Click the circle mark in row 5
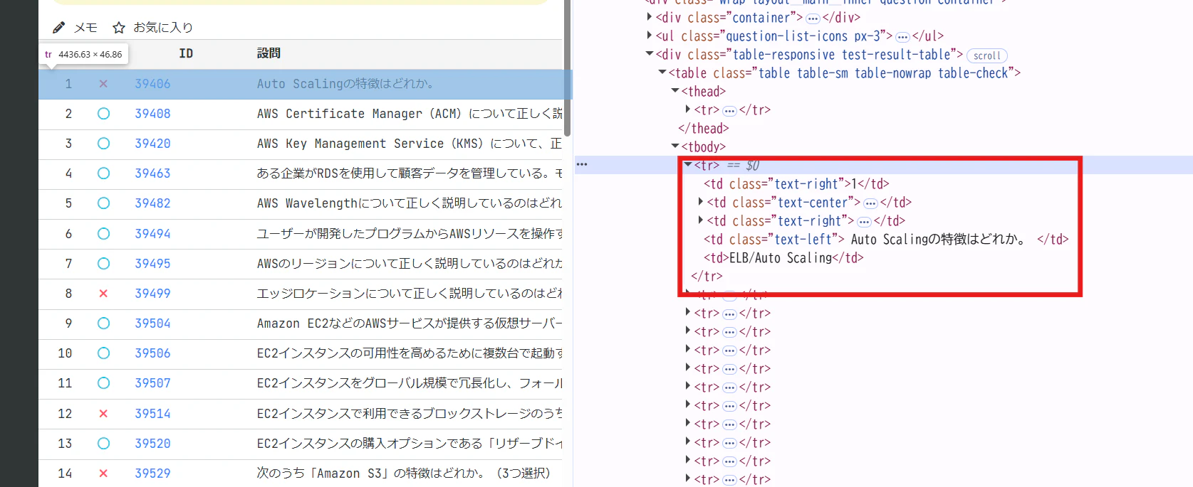The image size is (1193, 487). [103, 203]
